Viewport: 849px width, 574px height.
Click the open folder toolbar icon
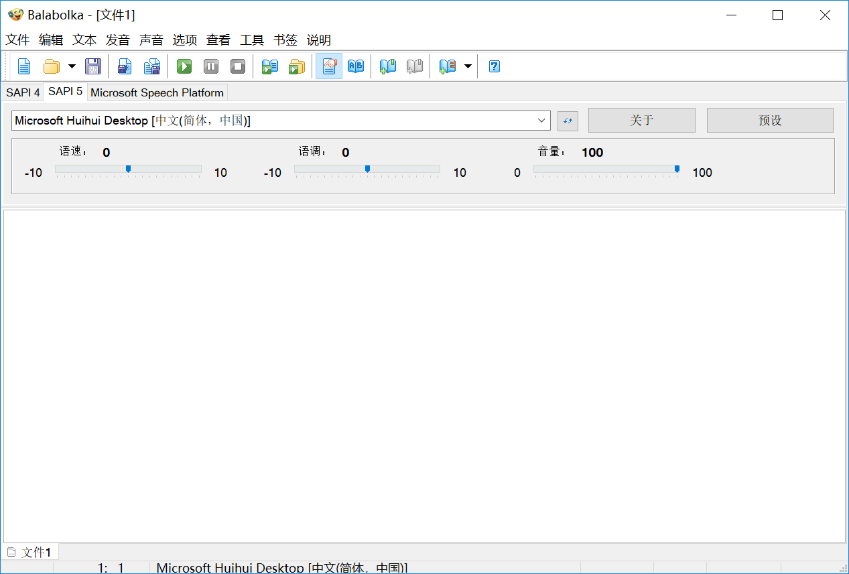click(x=52, y=66)
